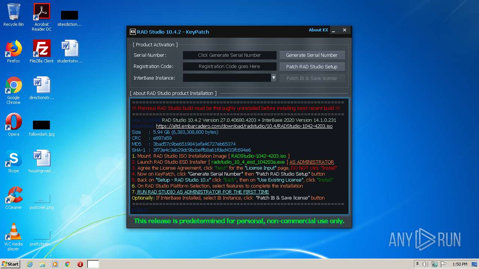This screenshot has height=269, width=479.
Task: Open Windows Explorer from taskbar
Action: coord(42,264)
